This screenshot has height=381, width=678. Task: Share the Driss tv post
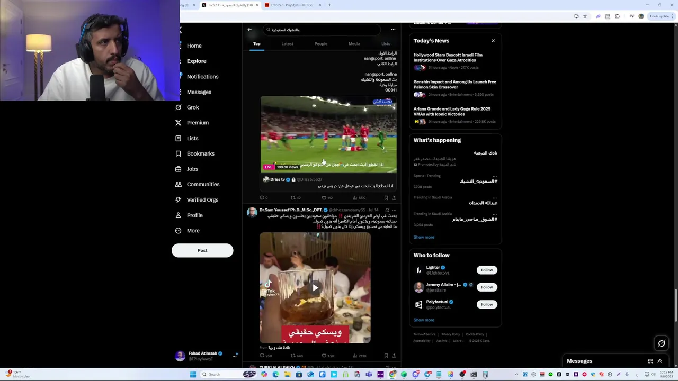pyautogui.click(x=394, y=198)
